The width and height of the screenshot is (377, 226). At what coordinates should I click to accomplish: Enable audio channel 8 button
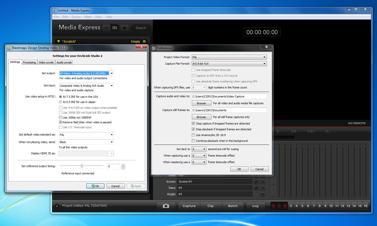click(320, 206)
